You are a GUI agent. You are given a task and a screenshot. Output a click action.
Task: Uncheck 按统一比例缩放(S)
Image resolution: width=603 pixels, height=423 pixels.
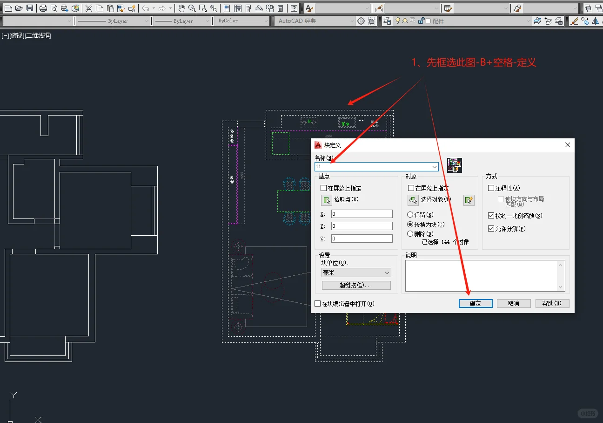[491, 216]
